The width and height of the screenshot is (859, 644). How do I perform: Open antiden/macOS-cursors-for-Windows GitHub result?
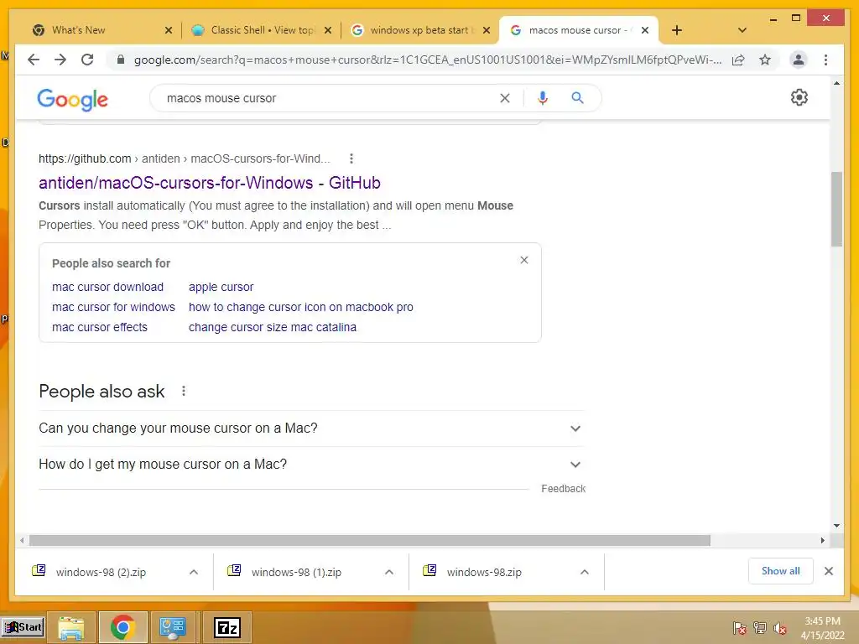tap(210, 182)
